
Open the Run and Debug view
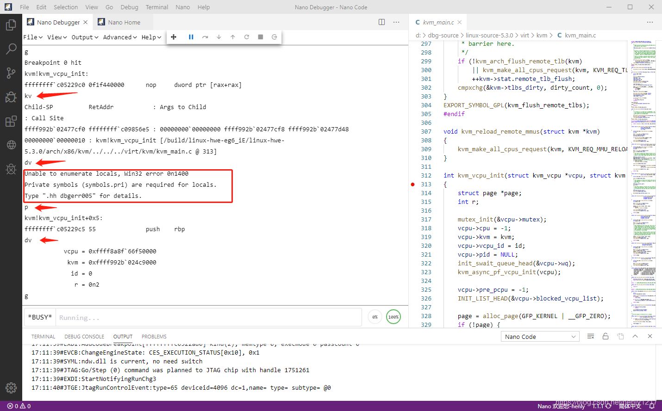[x=11, y=97]
